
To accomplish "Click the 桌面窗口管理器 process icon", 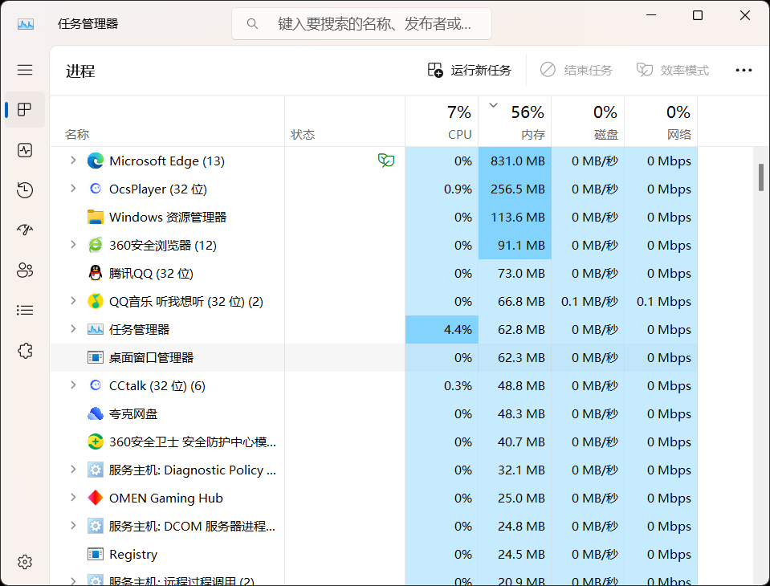I will coord(96,357).
